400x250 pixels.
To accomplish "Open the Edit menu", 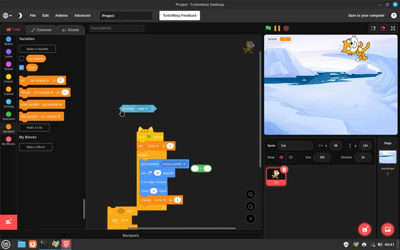I will [46, 16].
